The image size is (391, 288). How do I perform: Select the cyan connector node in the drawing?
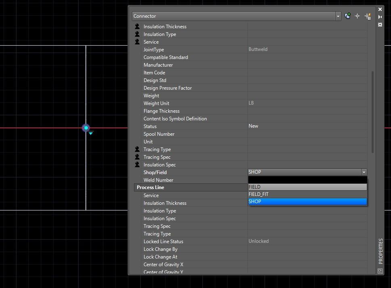[x=86, y=128]
